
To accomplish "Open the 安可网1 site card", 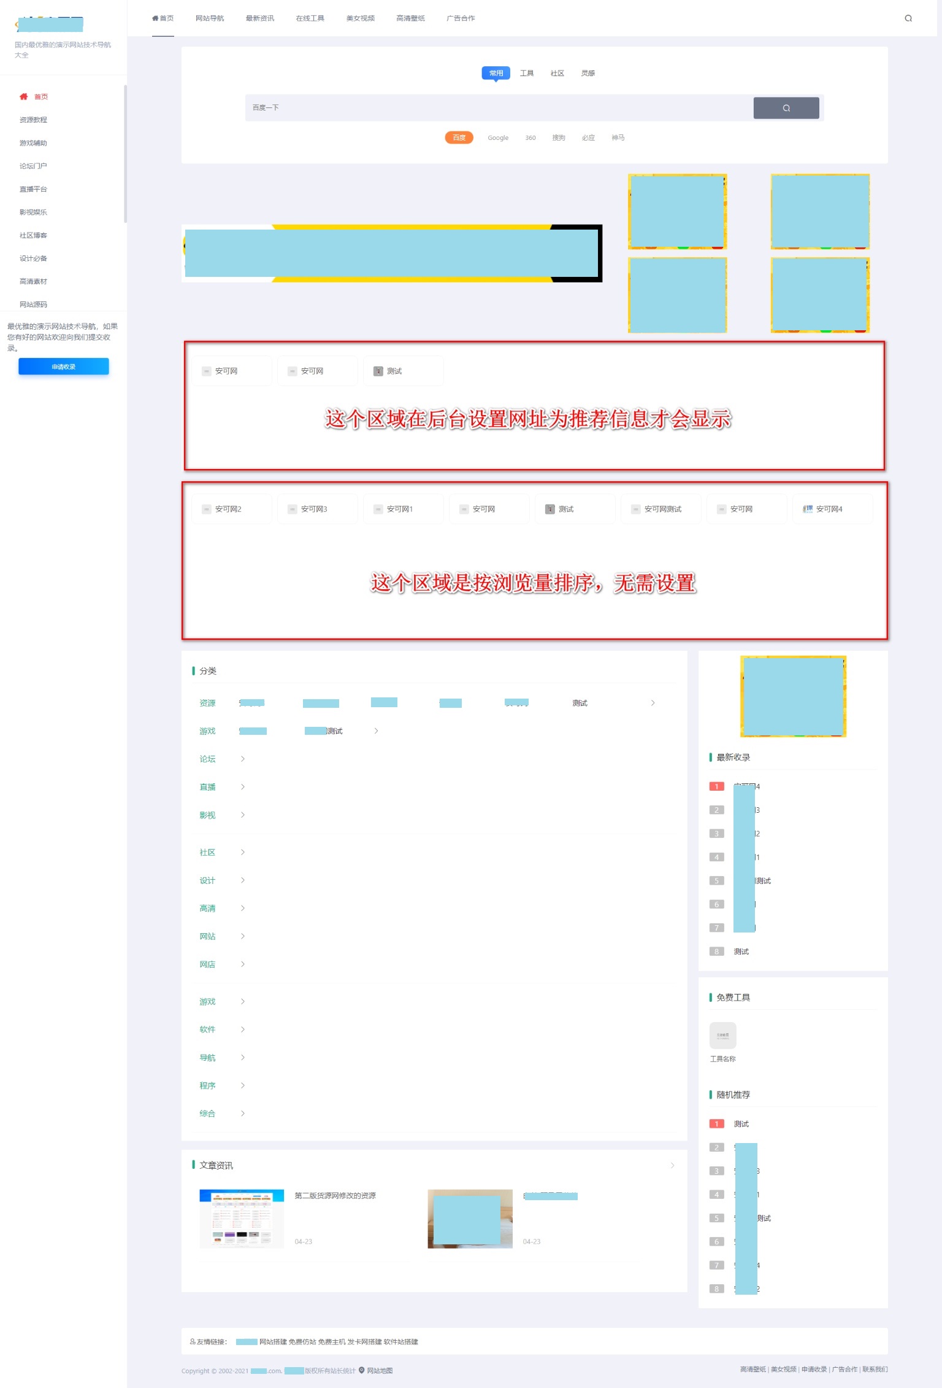I will pyautogui.click(x=404, y=509).
